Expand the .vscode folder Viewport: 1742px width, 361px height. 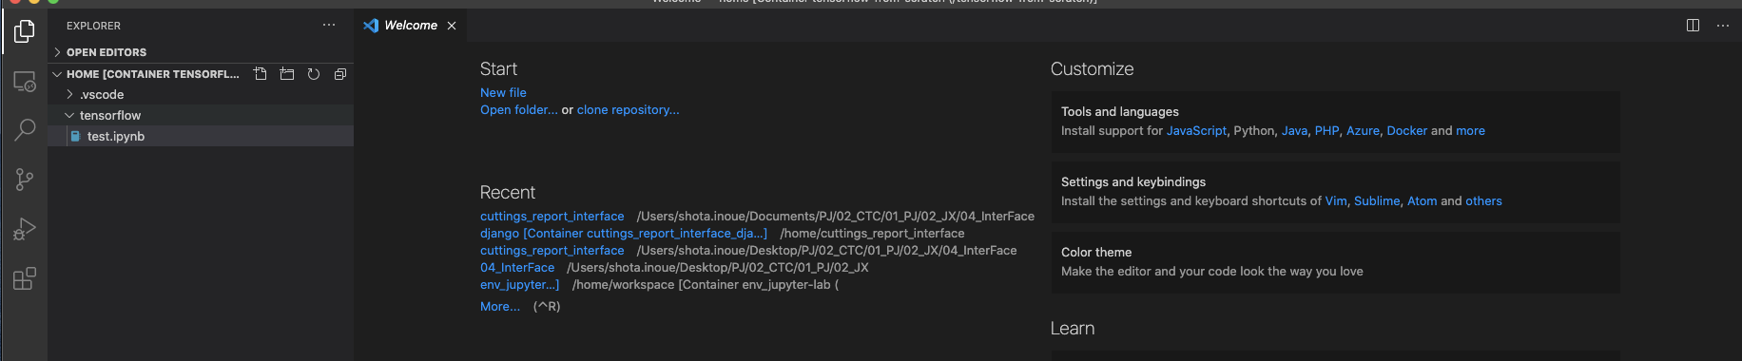coord(201,95)
